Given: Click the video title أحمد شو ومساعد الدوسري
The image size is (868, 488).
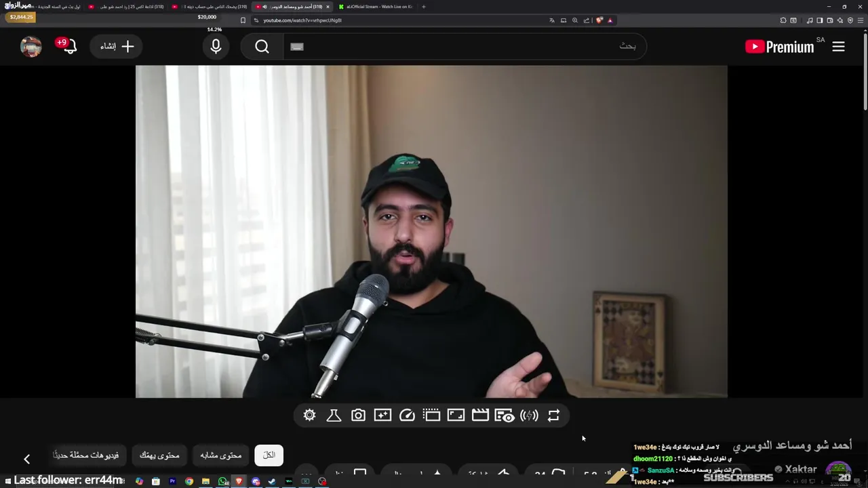Looking at the screenshot, I should point(792,445).
